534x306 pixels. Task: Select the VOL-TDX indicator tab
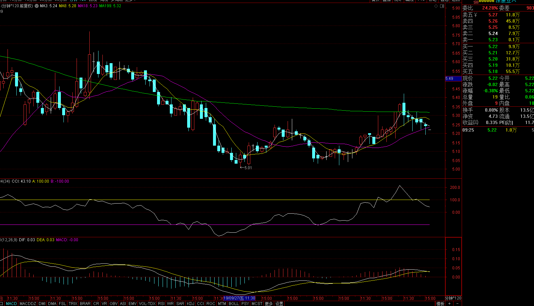(147, 304)
